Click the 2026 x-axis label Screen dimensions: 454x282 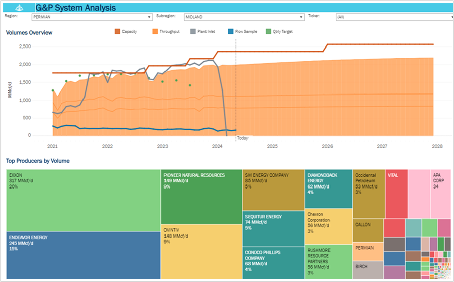click(x=327, y=146)
